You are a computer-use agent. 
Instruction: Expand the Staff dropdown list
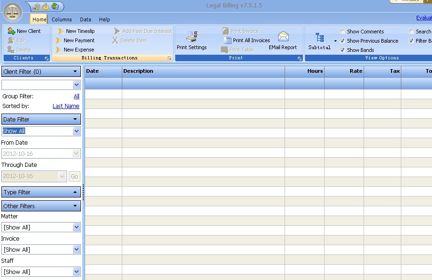coord(77,272)
